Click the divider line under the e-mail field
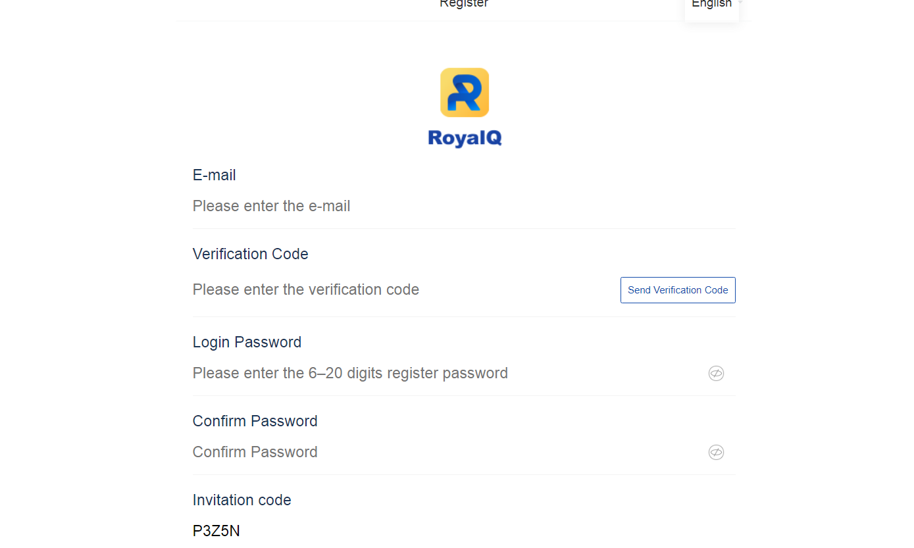The width and height of the screenshot is (914, 548). [464, 228]
